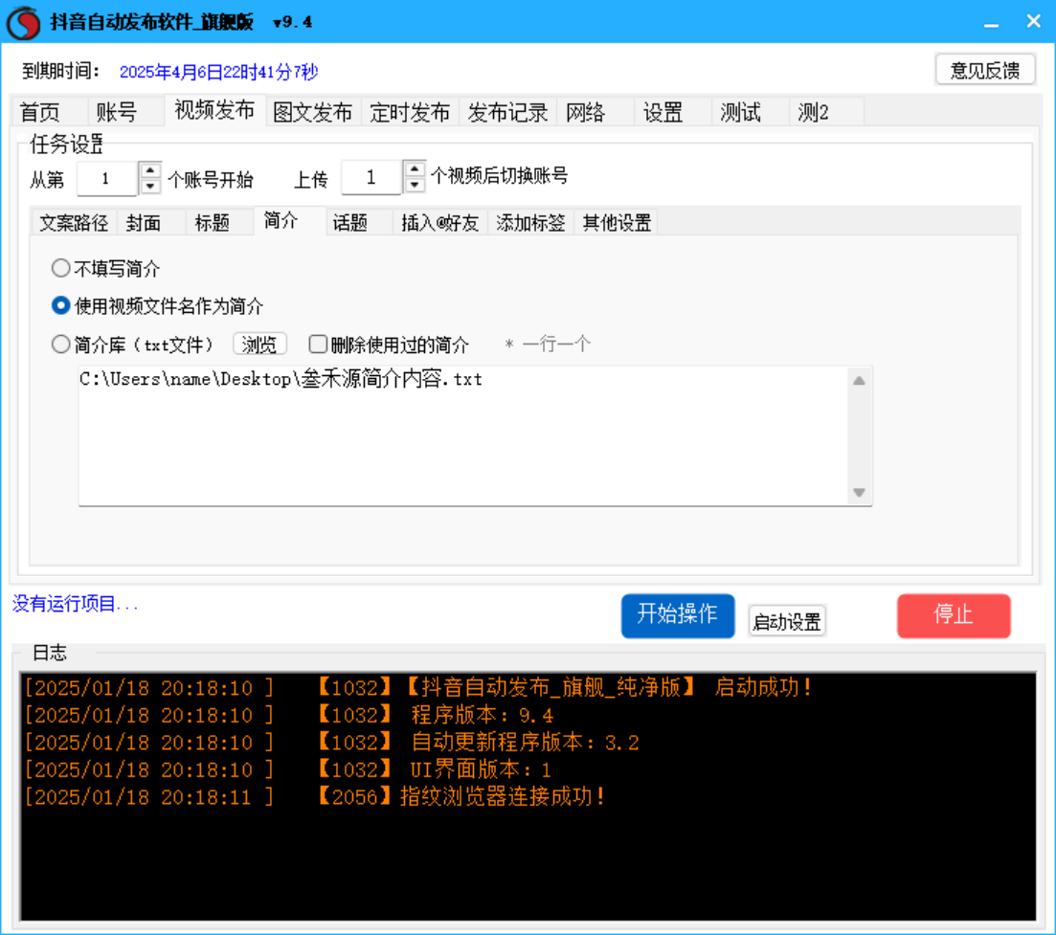Screen dimensions: 1056x935
Task: Click the log line UI界面版本：1
Action: click(x=288, y=769)
